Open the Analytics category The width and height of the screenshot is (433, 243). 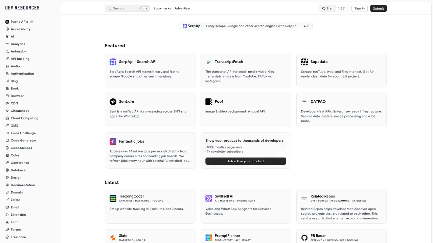pos(16,44)
